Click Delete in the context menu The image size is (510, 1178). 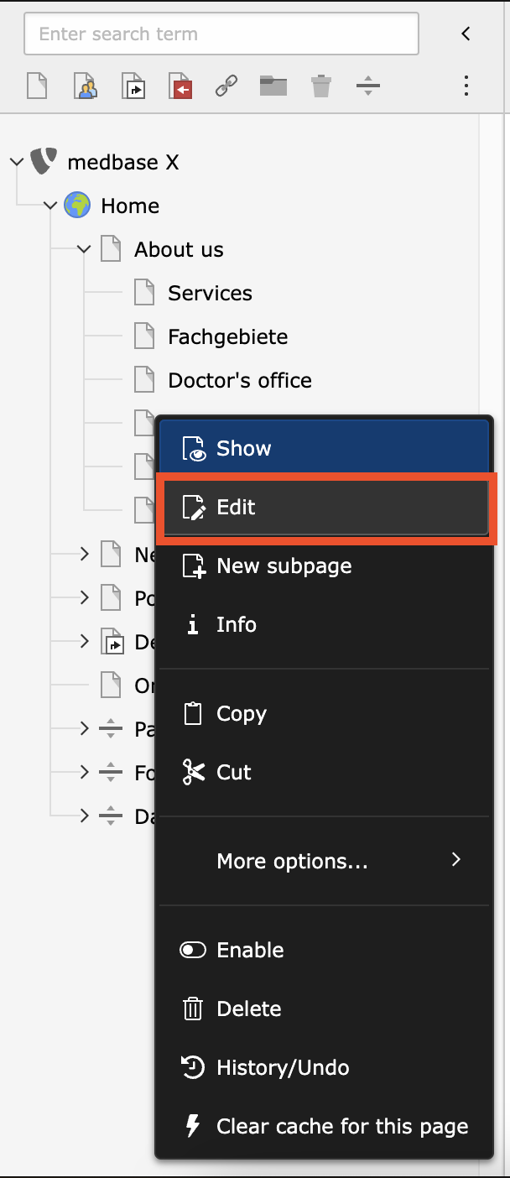248,1009
